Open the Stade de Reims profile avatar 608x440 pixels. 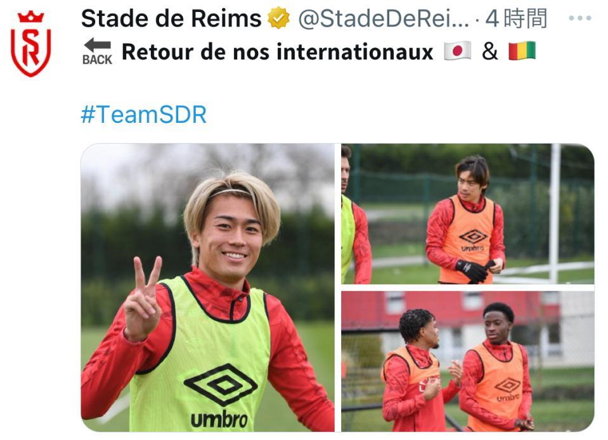[x=30, y=44]
